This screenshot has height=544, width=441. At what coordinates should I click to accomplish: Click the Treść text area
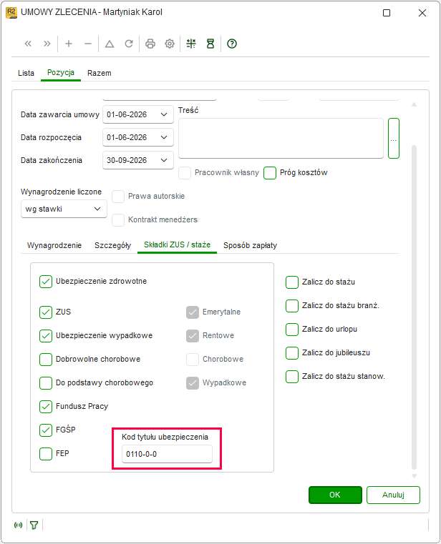coord(281,139)
